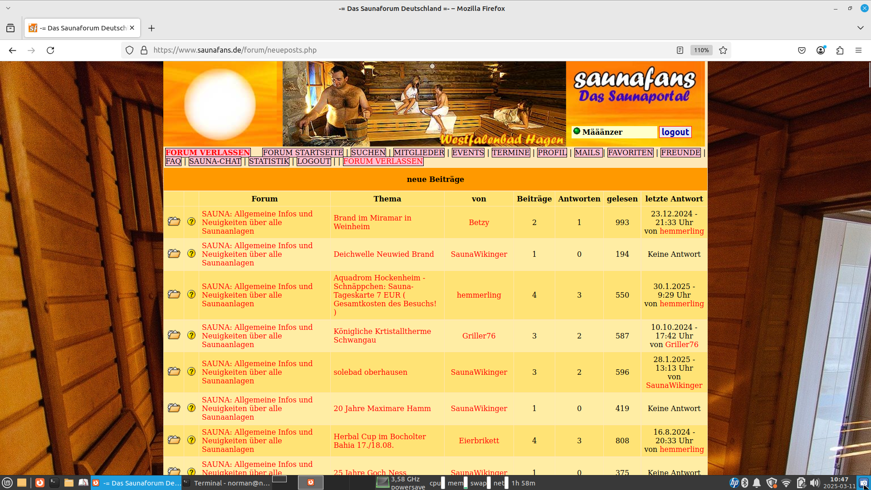Open the PROFIL menu link
The width and height of the screenshot is (871, 490).
tap(552, 152)
